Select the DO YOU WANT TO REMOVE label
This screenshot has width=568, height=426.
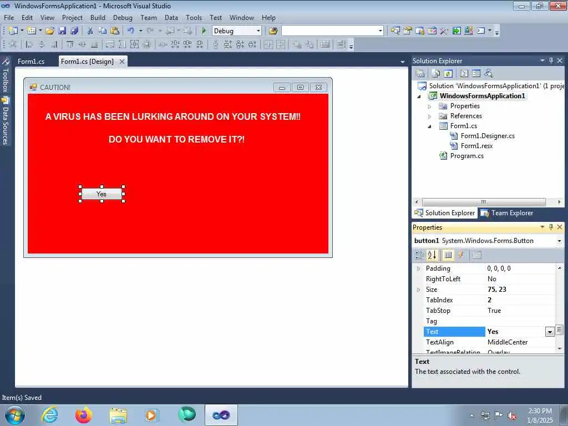pyautogui.click(x=176, y=139)
